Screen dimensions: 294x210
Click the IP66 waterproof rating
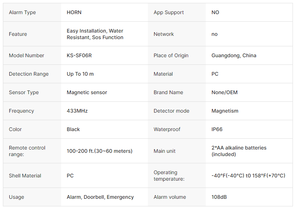click(x=218, y=129)
